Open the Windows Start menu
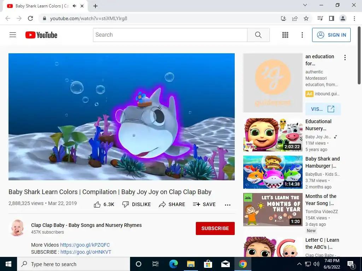This screenshot has width=362, height=271. (8, 264)
